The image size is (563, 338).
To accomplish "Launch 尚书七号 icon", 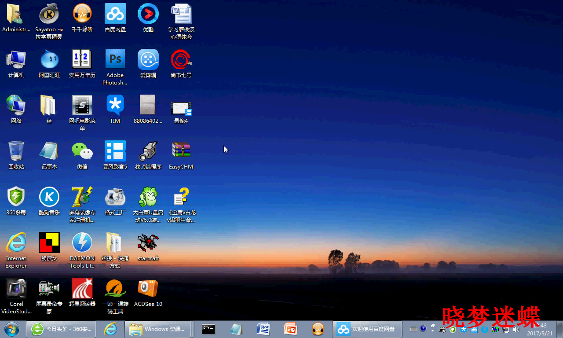I will click(x=181, y=64).
